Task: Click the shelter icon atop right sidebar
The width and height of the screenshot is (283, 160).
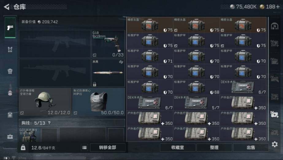Action: (274, 26)
